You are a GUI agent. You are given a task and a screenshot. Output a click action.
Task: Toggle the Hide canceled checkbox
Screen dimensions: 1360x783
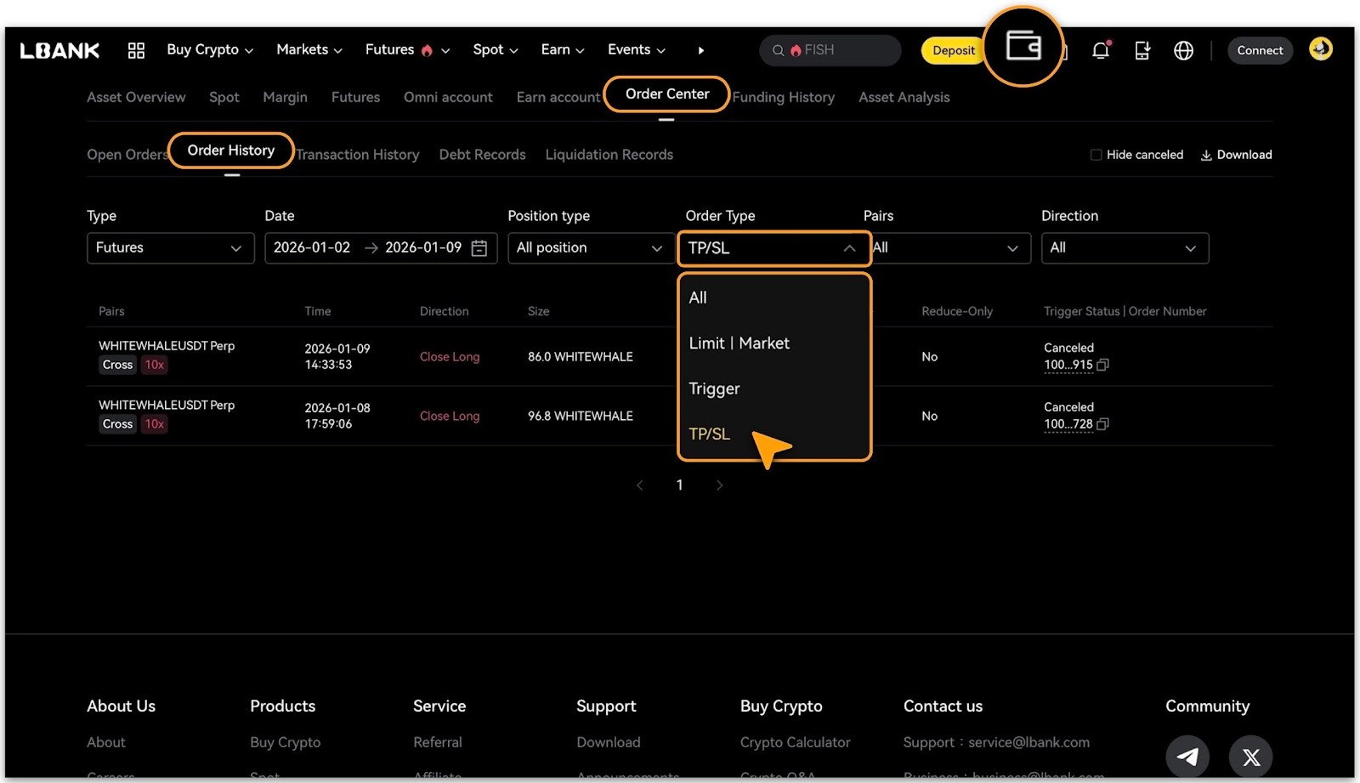click(1096, 155)
